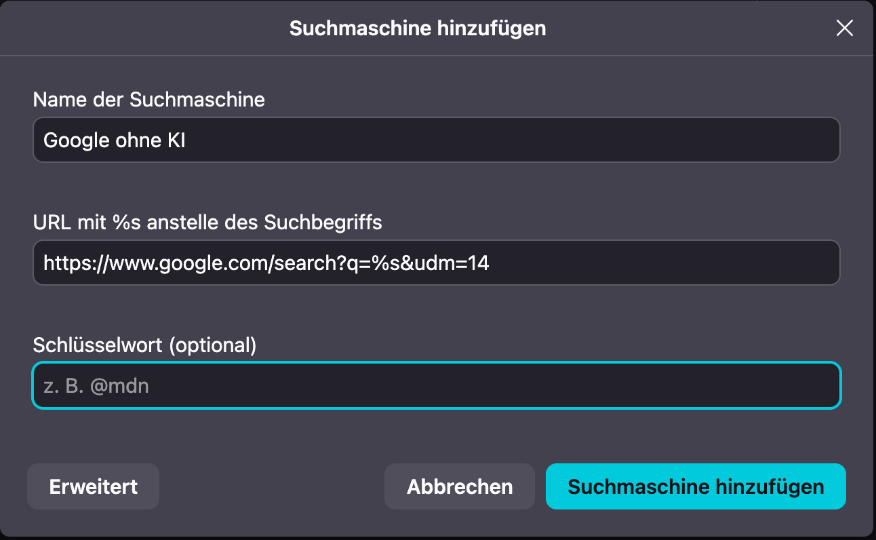Click the Name der Suchmaschine input field

click(436, 140)
